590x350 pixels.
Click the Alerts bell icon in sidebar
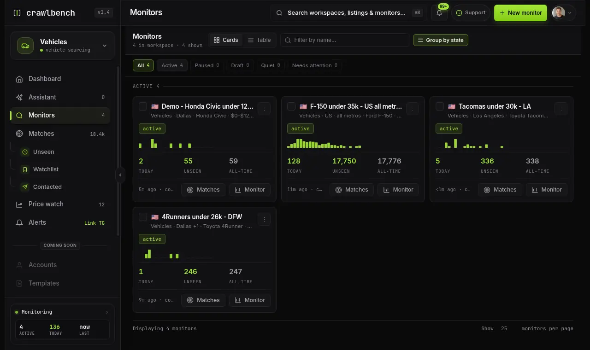click(x=19, y=222)
